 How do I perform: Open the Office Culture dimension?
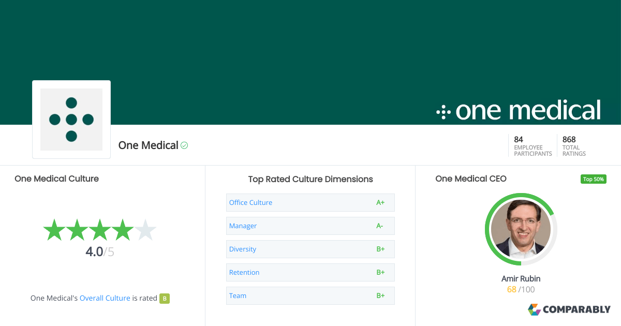[x=250, y=202]
